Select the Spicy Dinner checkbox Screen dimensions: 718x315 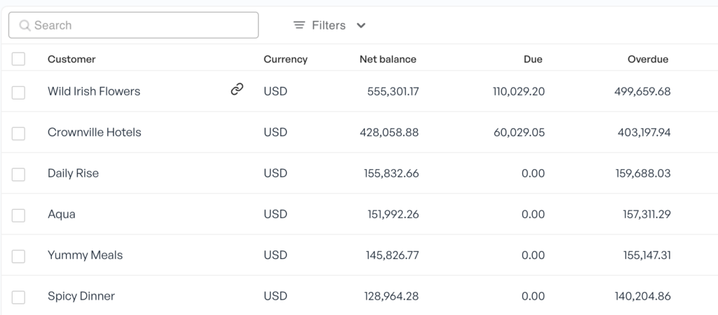click(18, 297)
